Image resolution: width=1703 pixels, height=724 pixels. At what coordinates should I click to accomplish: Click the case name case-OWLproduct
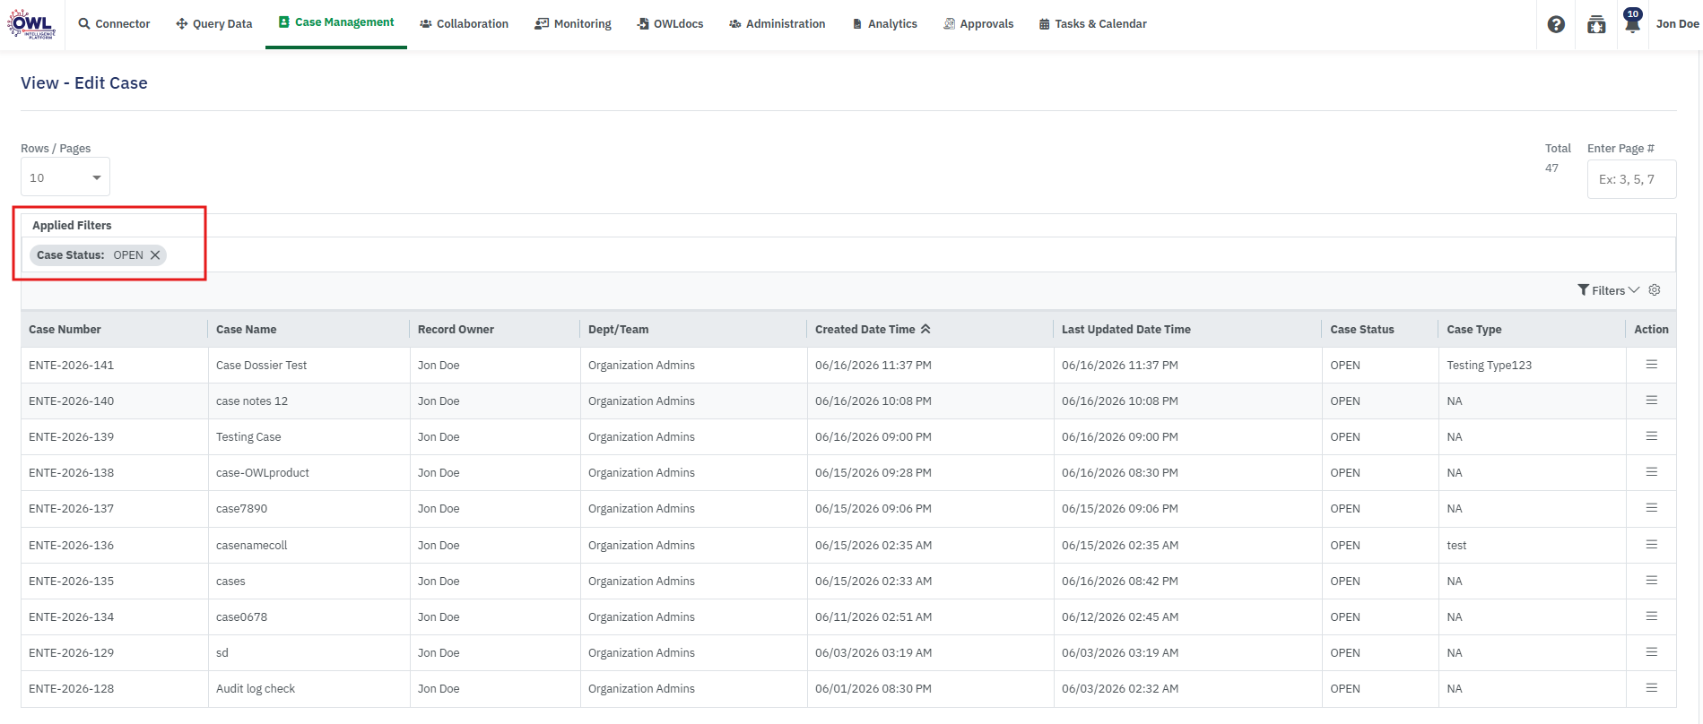pyautogui.click(x=263, y=473)
